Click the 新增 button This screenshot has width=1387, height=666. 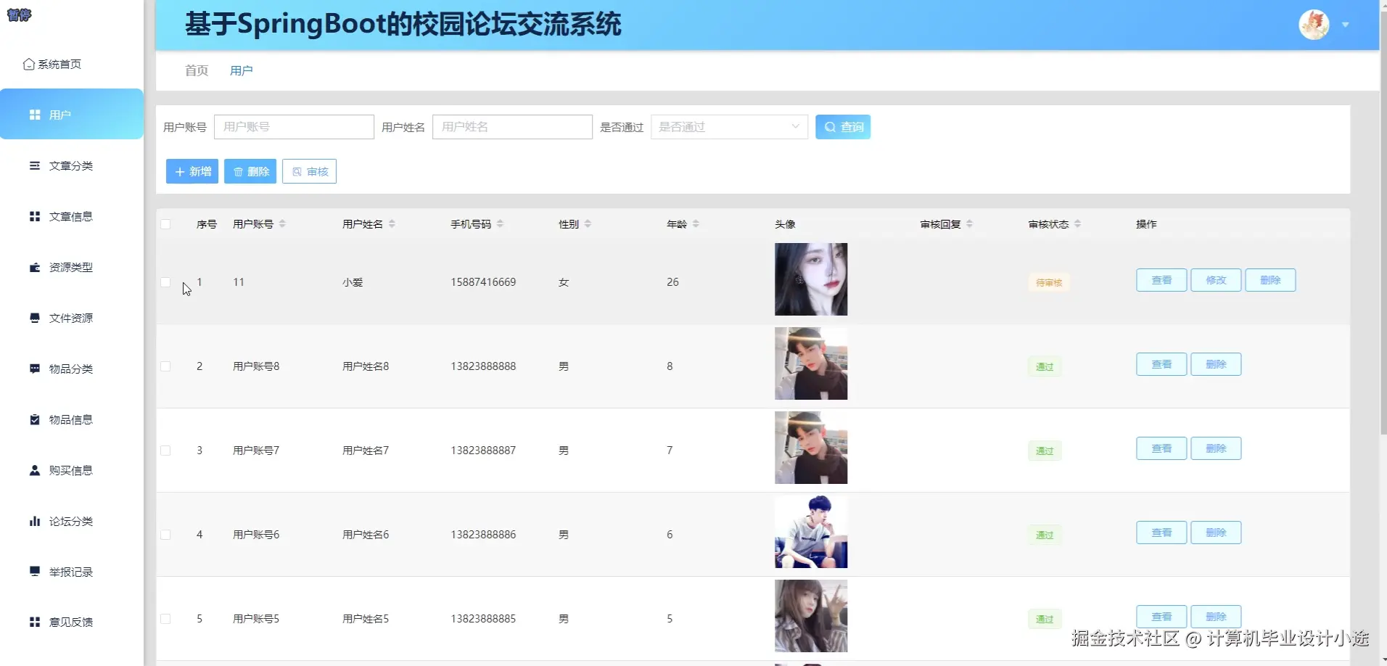point(192,171)
